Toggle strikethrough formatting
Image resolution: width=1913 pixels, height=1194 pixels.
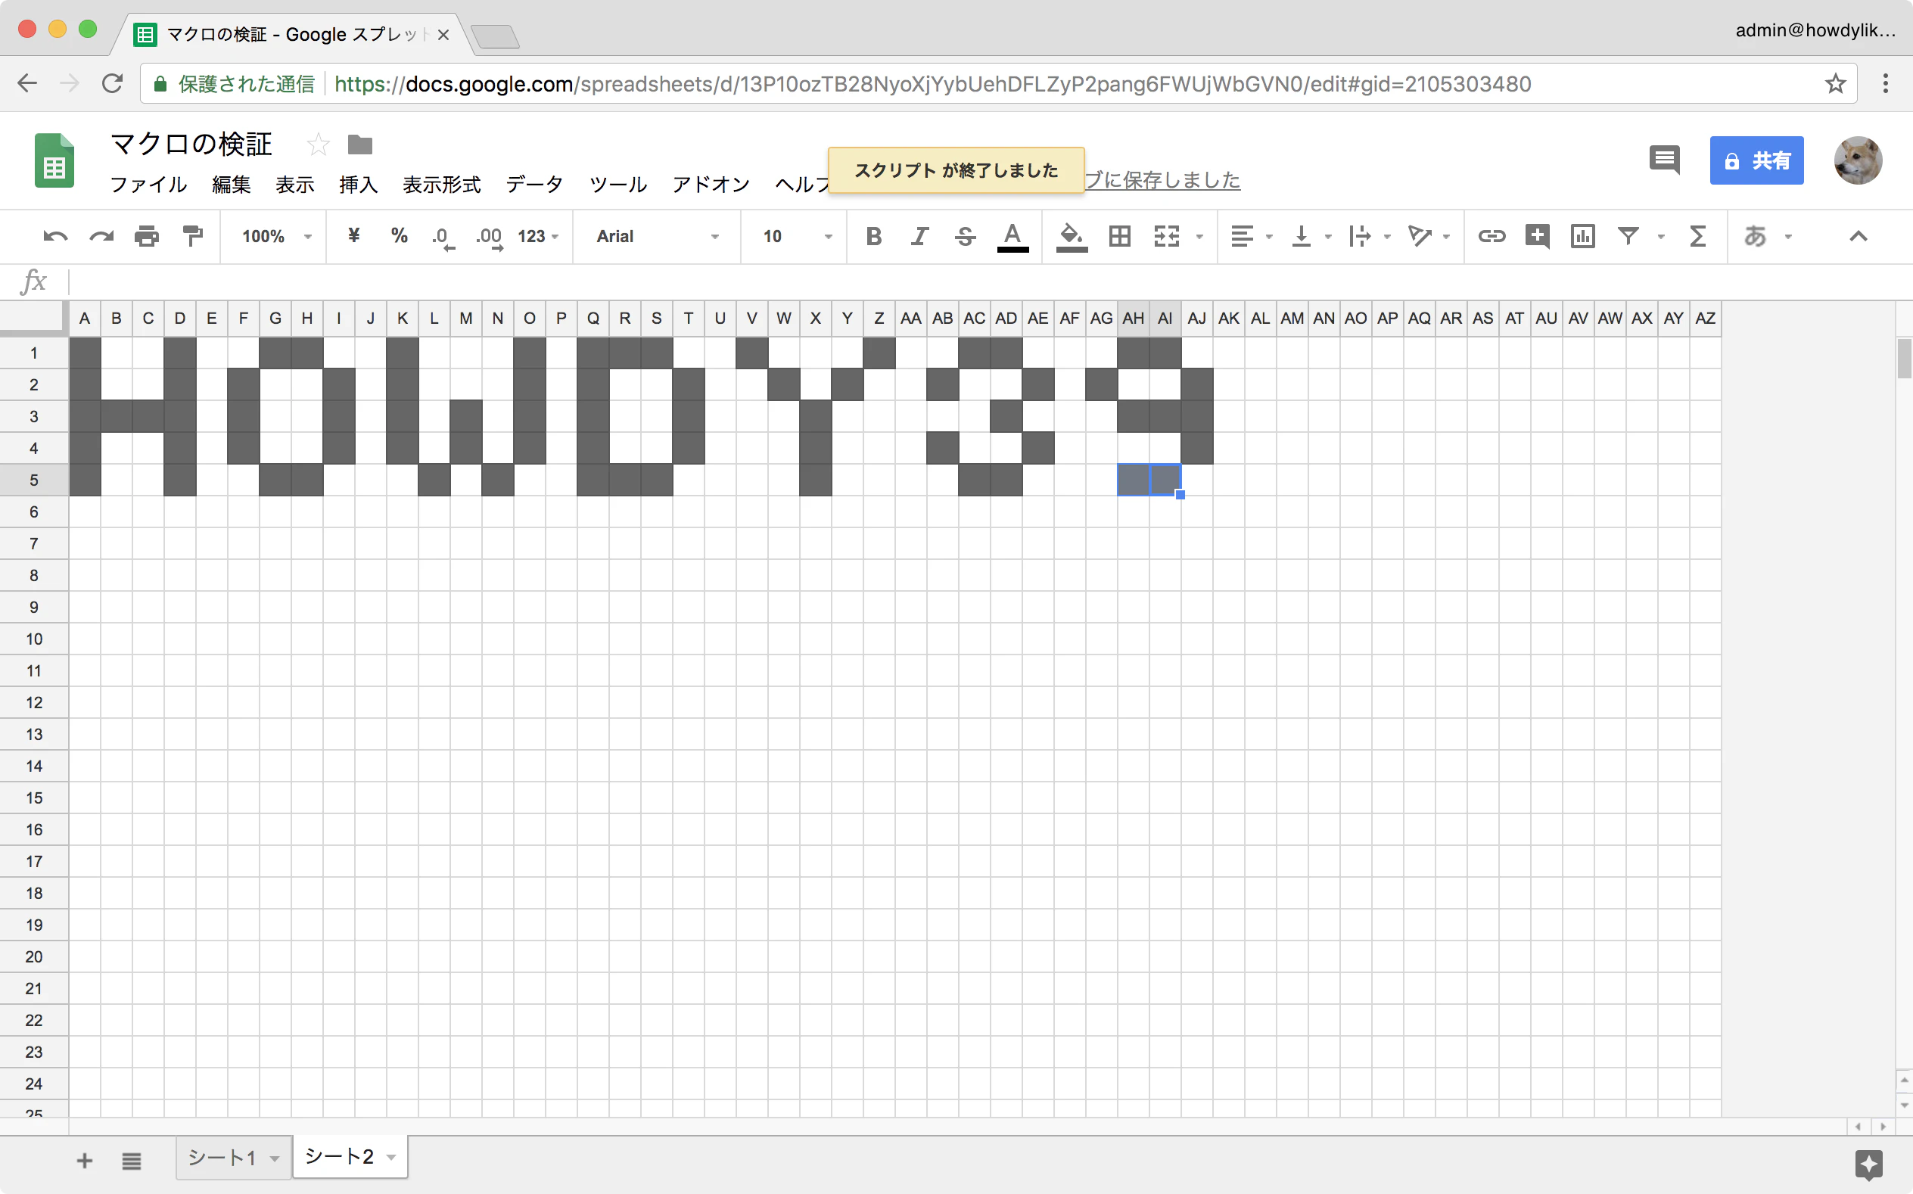[x=965, y=236]
